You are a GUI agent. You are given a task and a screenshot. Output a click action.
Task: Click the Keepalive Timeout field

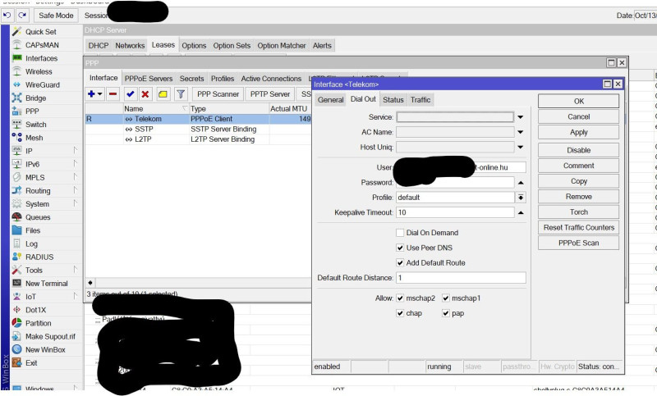click(x=455, y=212)
